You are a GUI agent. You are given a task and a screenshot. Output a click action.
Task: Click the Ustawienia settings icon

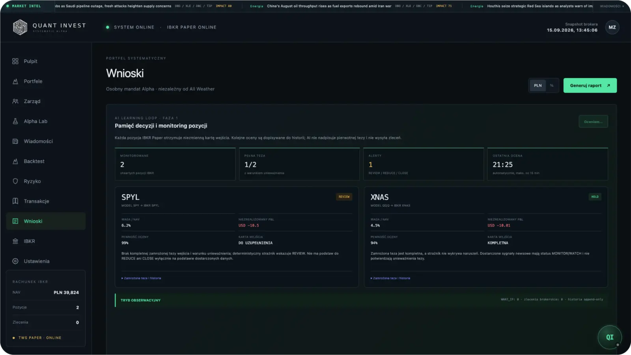coord(15,261)
